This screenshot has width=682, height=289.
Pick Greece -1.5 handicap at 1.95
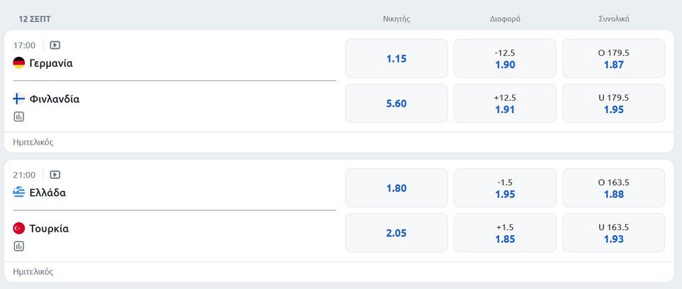(505, 188)
